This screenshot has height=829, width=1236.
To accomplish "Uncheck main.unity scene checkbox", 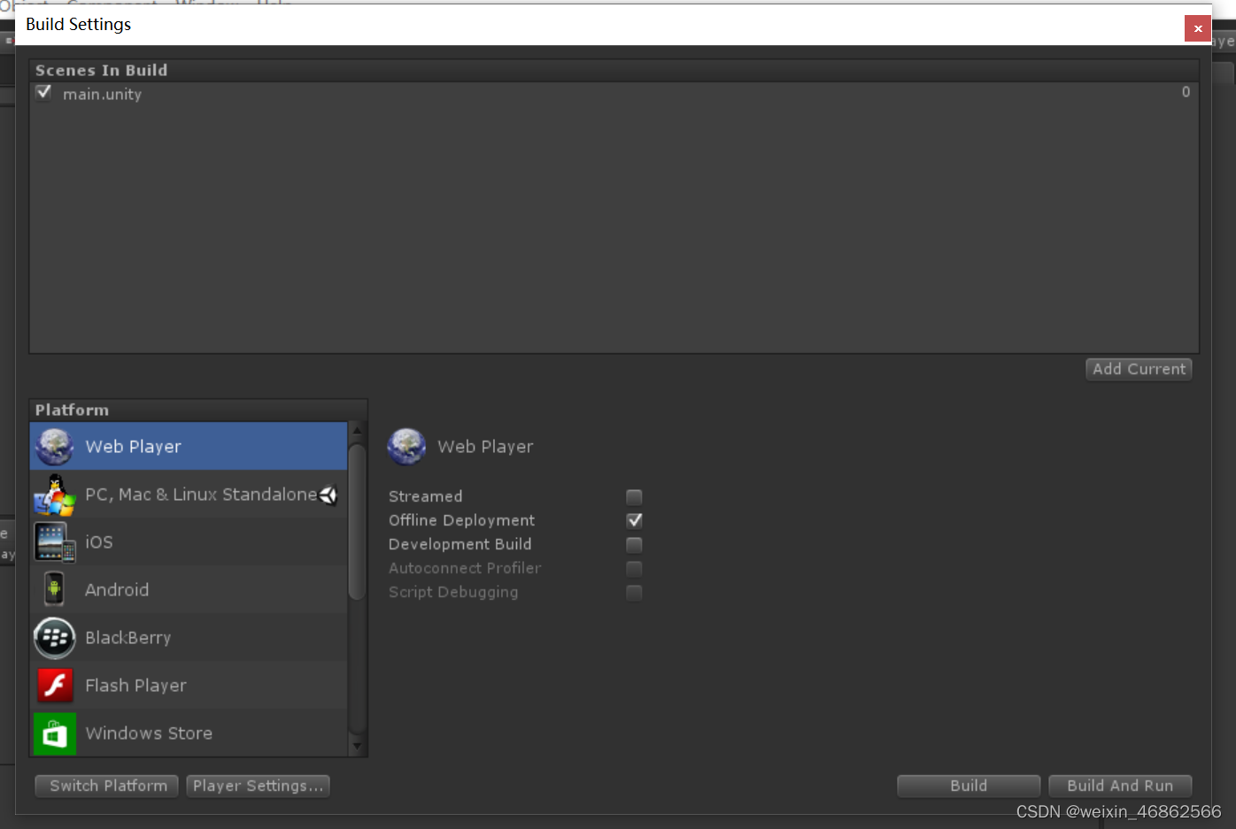I will click(43, 93).
